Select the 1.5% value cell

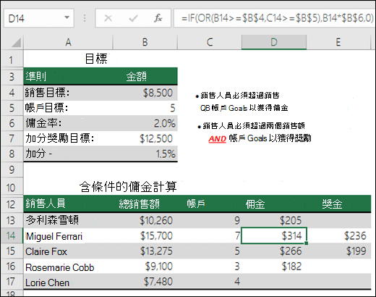click(x=145, y=154)
